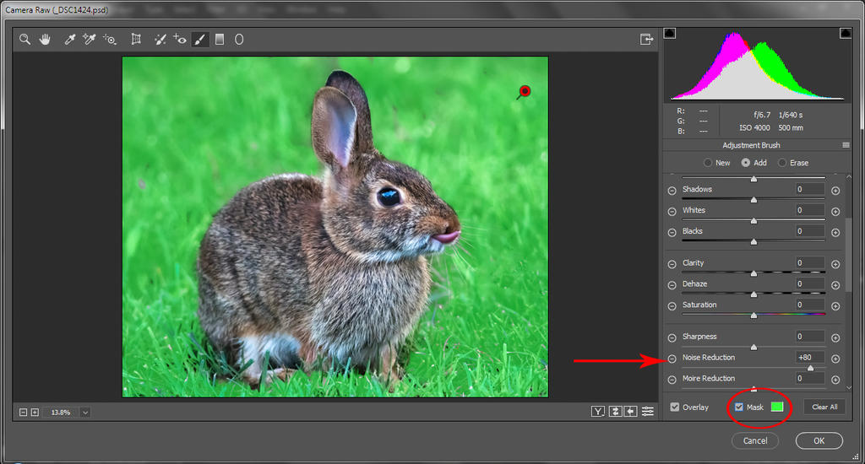865x464 pixels.
Task: Select the Zoom tool magnifier
Action: pyautogui.click(x=25, y=40)
